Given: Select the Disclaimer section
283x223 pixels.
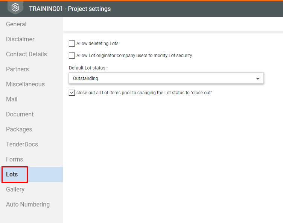Looking at the screenshot, I should pos(20,39).
